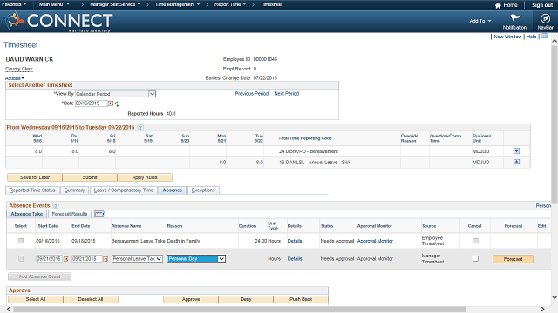558x313 pixels.
Task: Open the Main Menu dropdown
Action: point(54,4)
